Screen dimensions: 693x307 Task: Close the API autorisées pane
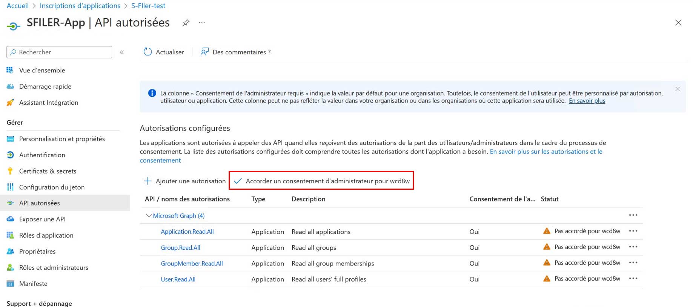tap(678, 23)
